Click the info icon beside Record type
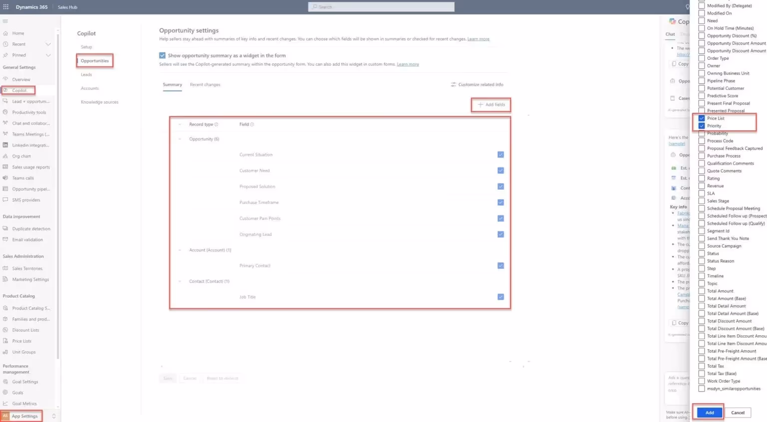The width and height of the screenshot is (767, 422). [216, 124]
